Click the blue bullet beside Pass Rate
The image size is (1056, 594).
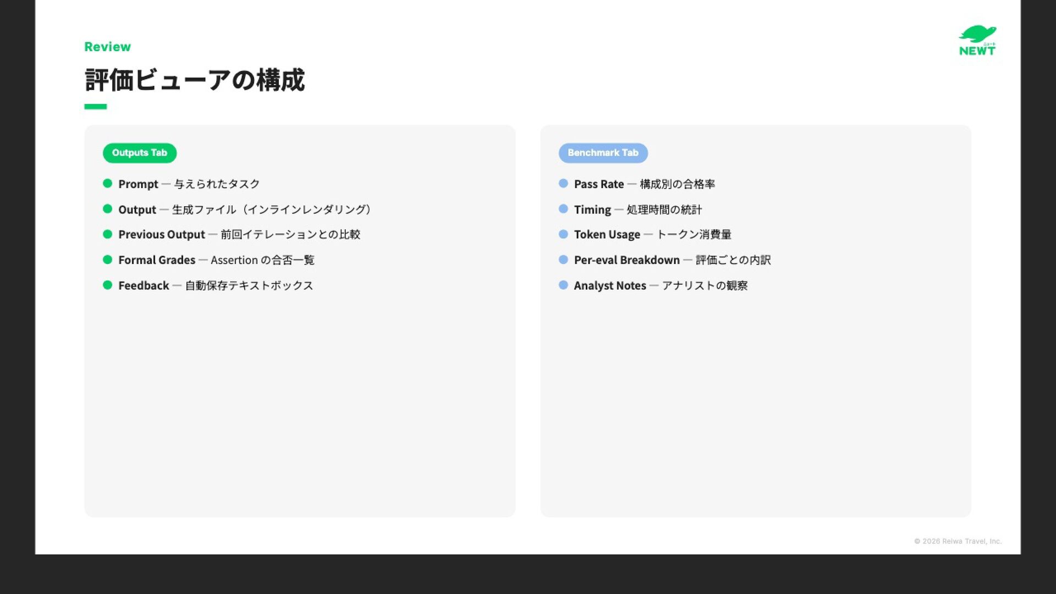(563, 184)
